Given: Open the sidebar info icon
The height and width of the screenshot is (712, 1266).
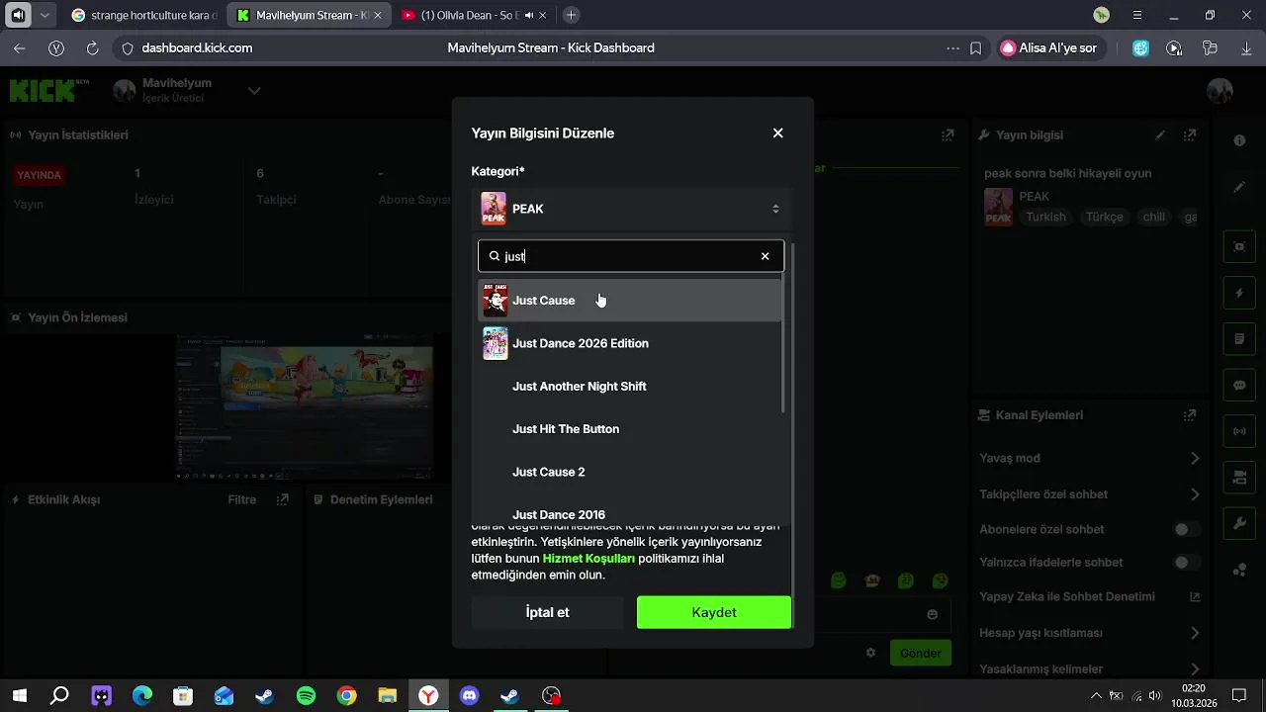Looking at the screenshot, I should pyautogui.click(x=1239, y=140).
